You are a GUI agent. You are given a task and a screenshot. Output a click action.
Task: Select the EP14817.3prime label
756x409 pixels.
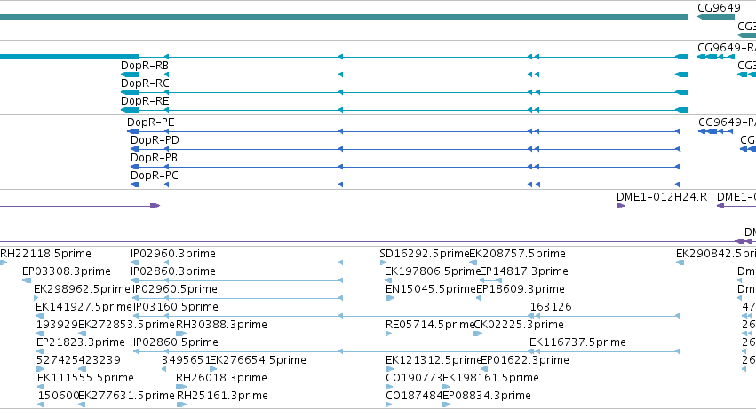point(524,271)
